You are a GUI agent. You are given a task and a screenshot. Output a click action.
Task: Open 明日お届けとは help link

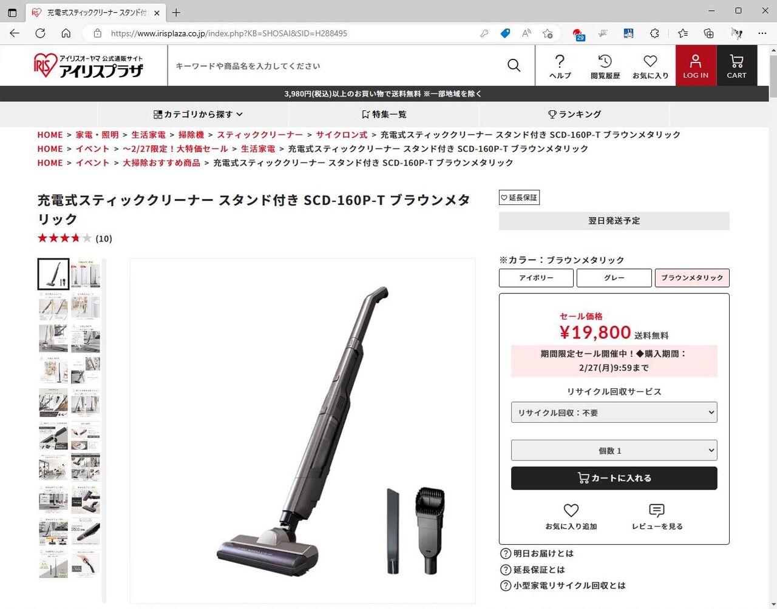537,553
